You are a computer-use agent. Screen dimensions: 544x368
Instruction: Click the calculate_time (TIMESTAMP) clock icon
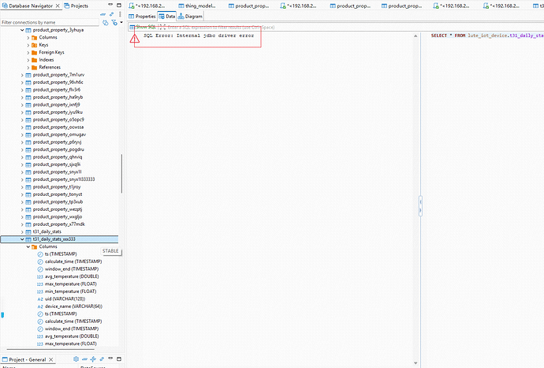click(x=40, y=261)
